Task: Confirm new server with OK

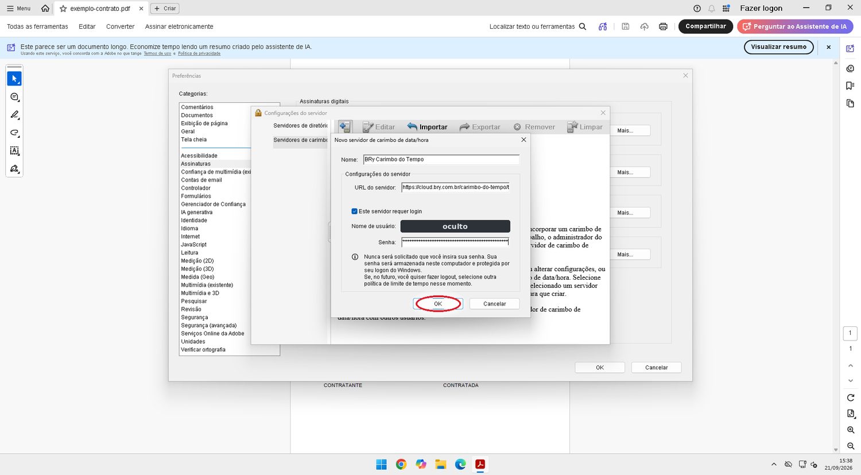Action: pos(438,304)
